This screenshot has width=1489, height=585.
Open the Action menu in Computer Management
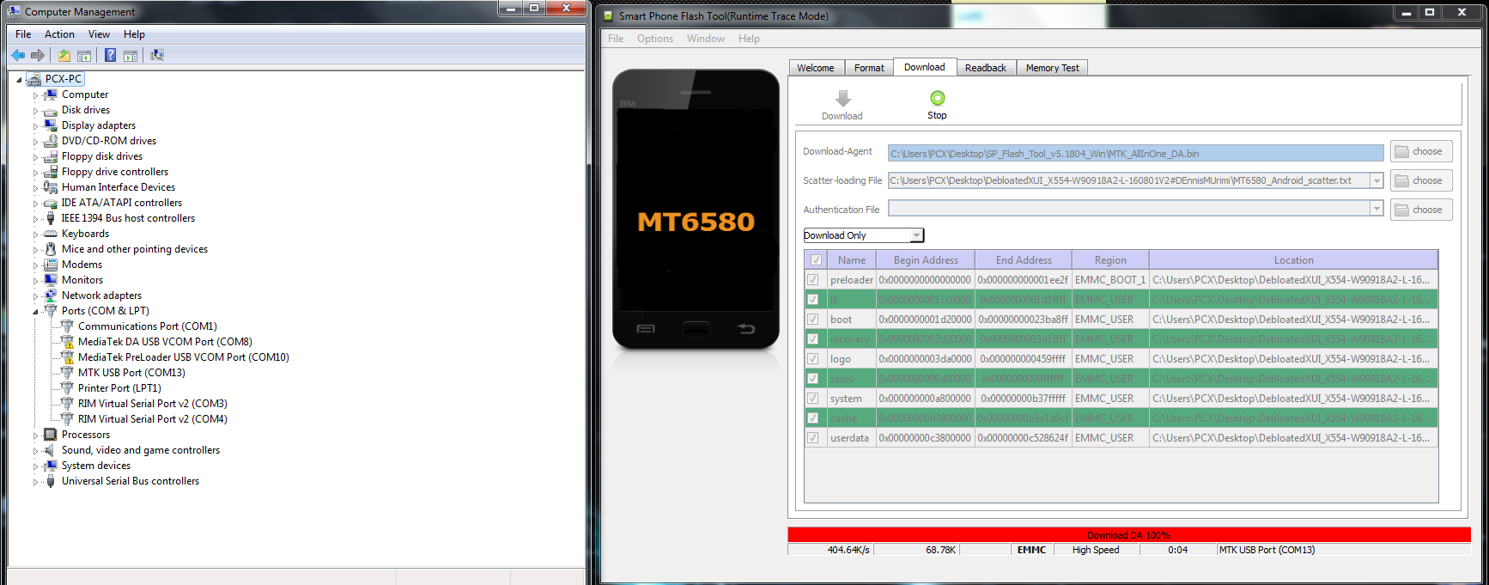coord(59,34)
